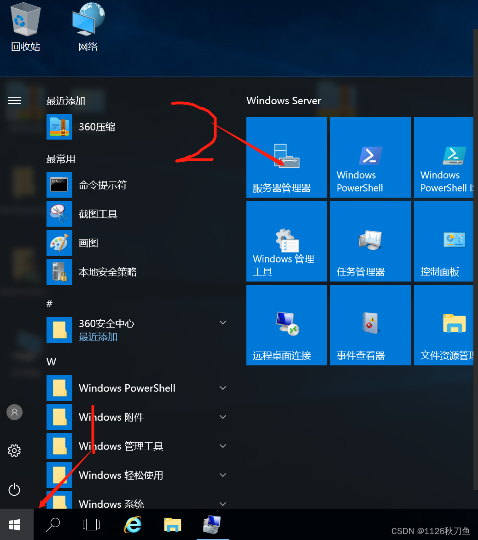Viewport: 478px width, 540px height.
Task: Open the 事件查看器 Event Viewer tile
Action: 370,325
